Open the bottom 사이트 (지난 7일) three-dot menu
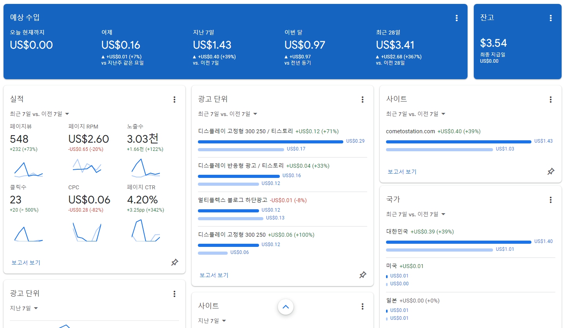571x328 pixels. click(363, 306)
